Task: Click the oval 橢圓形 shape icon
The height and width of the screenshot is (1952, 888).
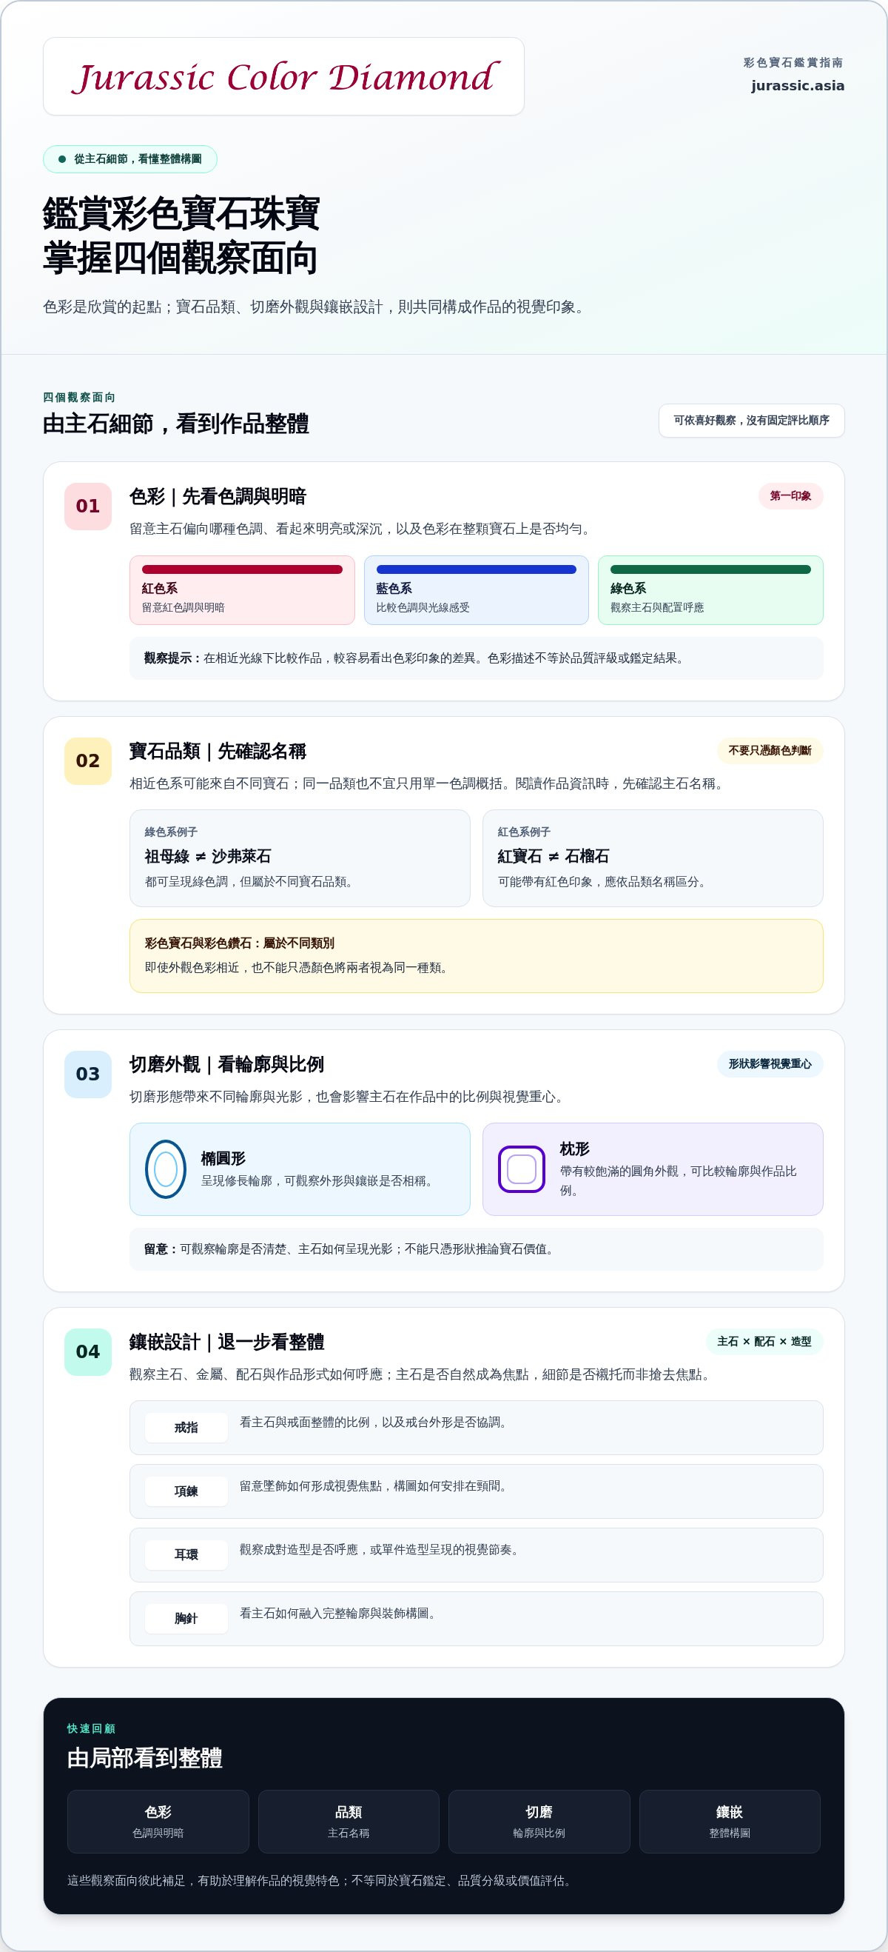Action: 166,1169
